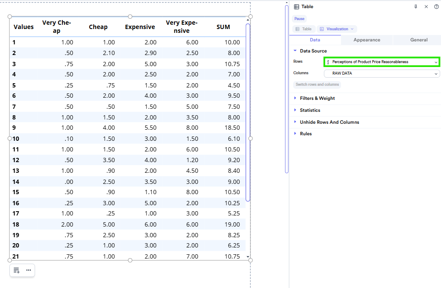This screenshot has width=441, height=288.
Task: Open help via the question mark icon
Action: coord(436,6)
